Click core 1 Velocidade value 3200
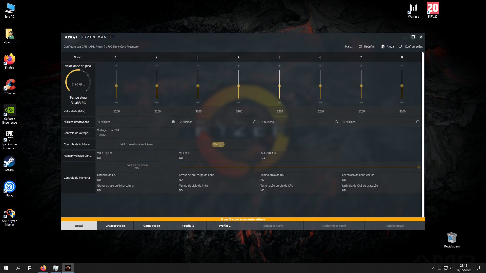The image size is (486, 273). pos(117,111)
